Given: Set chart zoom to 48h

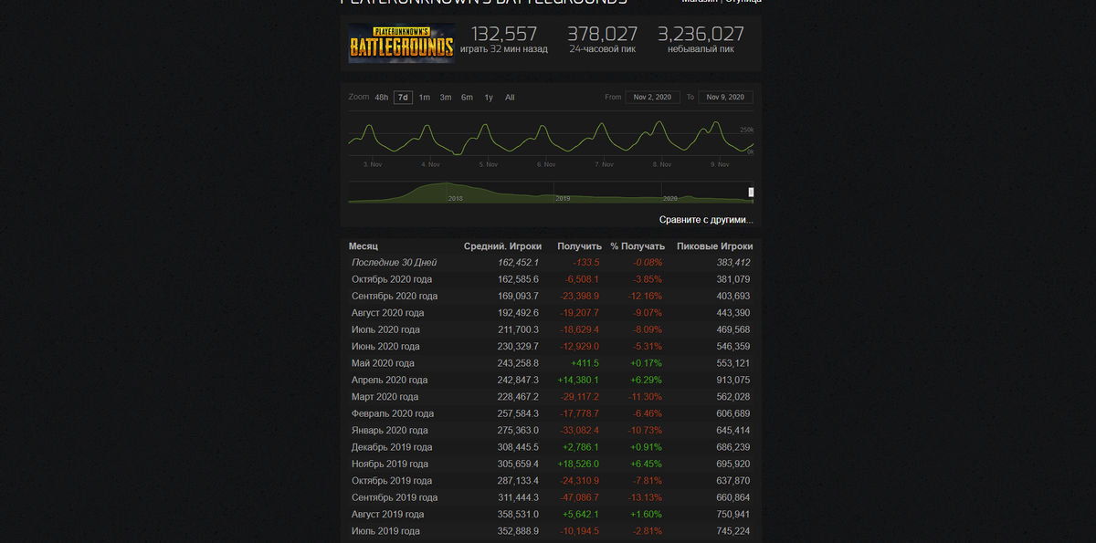Looking at the screenshot, I should tap(382, 98).
